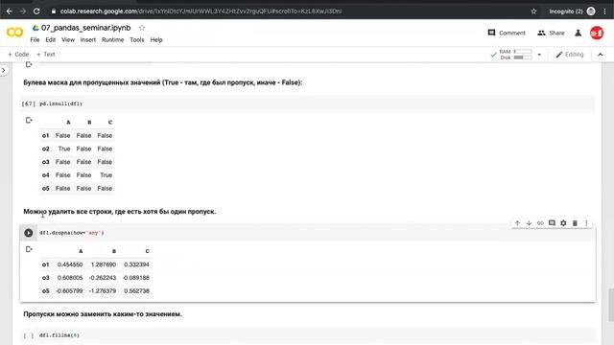The width and height of the screenshot is (614, 345).
Task: Open the Edit menu
Action: 51,40
